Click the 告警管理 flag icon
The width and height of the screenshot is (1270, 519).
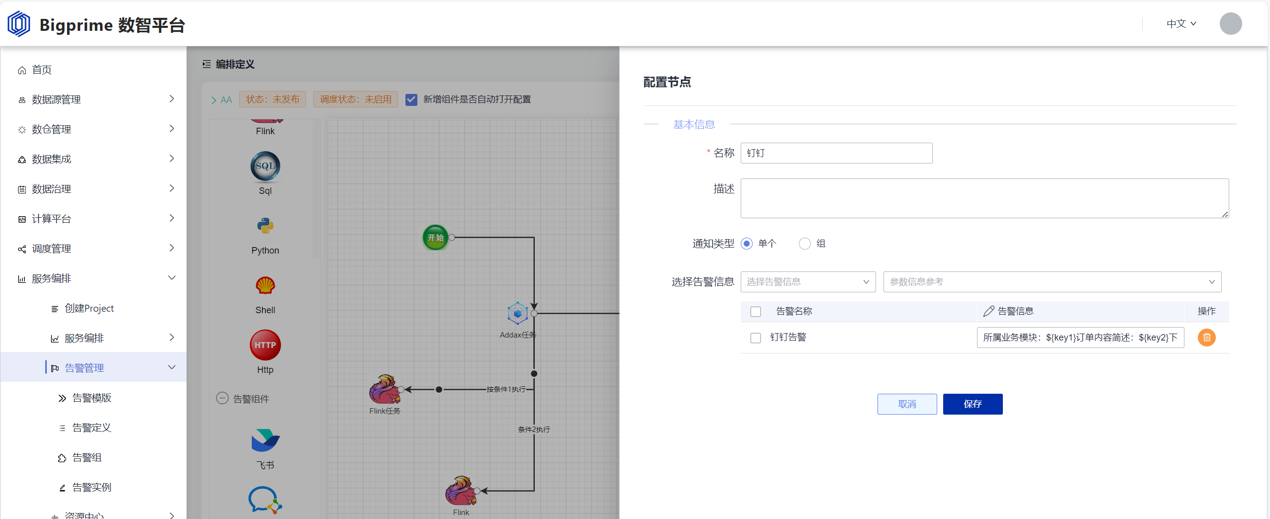click(x=55, y=368)
